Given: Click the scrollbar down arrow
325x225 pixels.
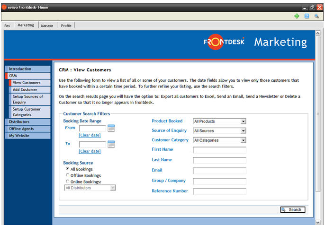Looking at the screenshot, I should pyautogui.click(x=321, y=221).
